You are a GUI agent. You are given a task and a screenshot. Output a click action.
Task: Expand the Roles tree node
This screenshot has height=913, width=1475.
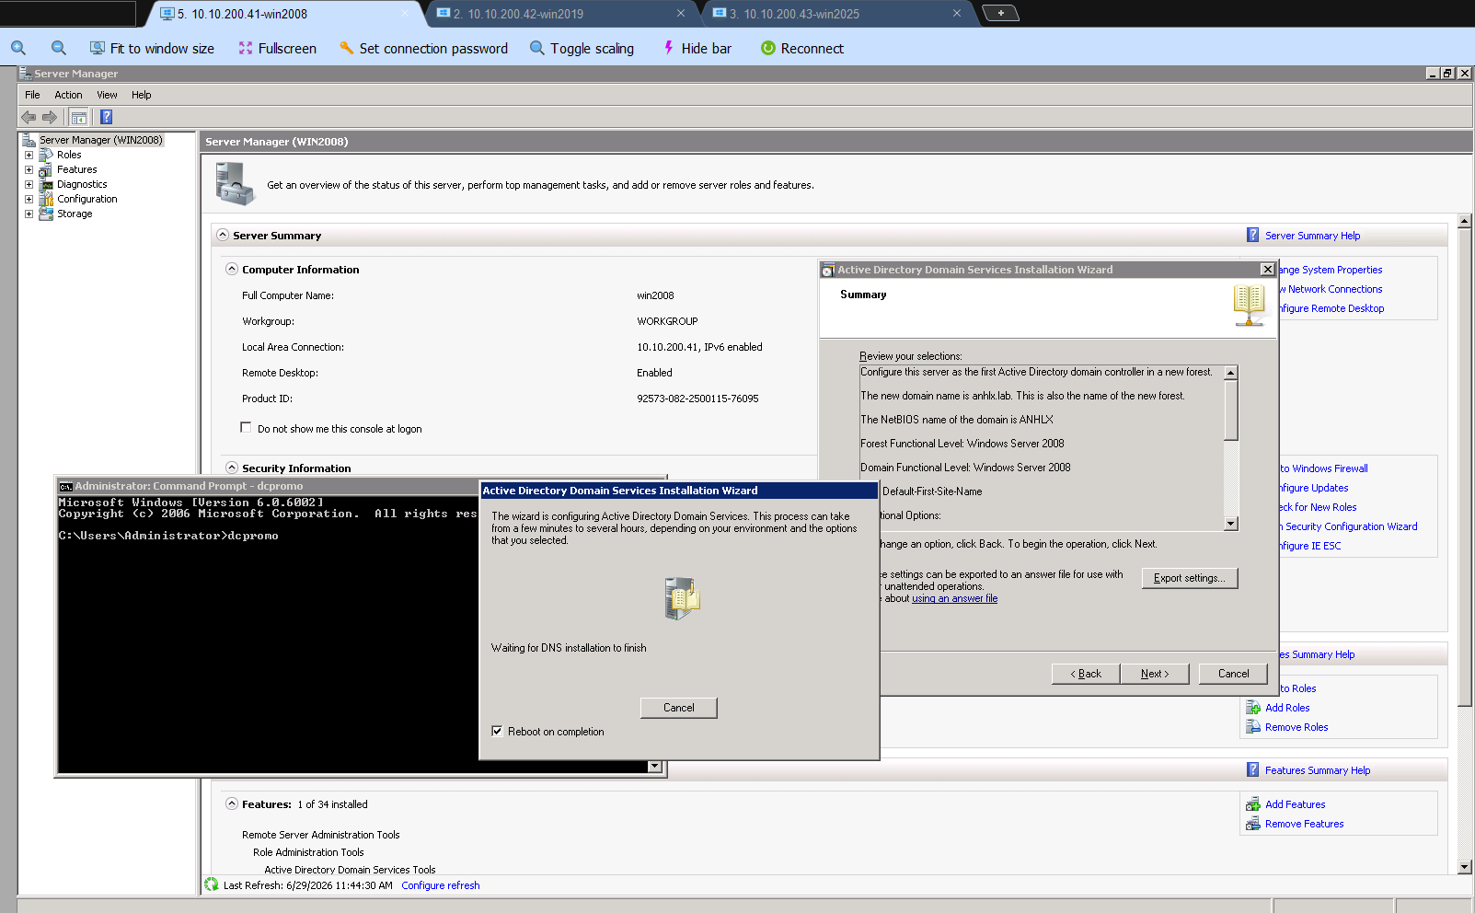29,155
